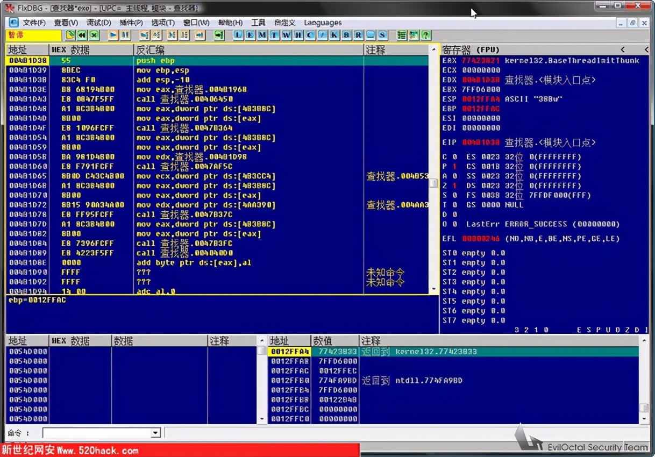This screenshot has width=655, height=457.
Task: Open the Log window via L icon
Action: click(x=238, y=35)
